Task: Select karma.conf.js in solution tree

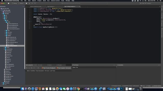Action: pos(9,56)
